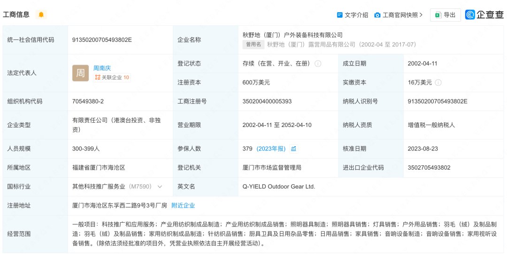Click the orange bell notification icon
This screenshot has width=507, height=254.
[41, 15]
